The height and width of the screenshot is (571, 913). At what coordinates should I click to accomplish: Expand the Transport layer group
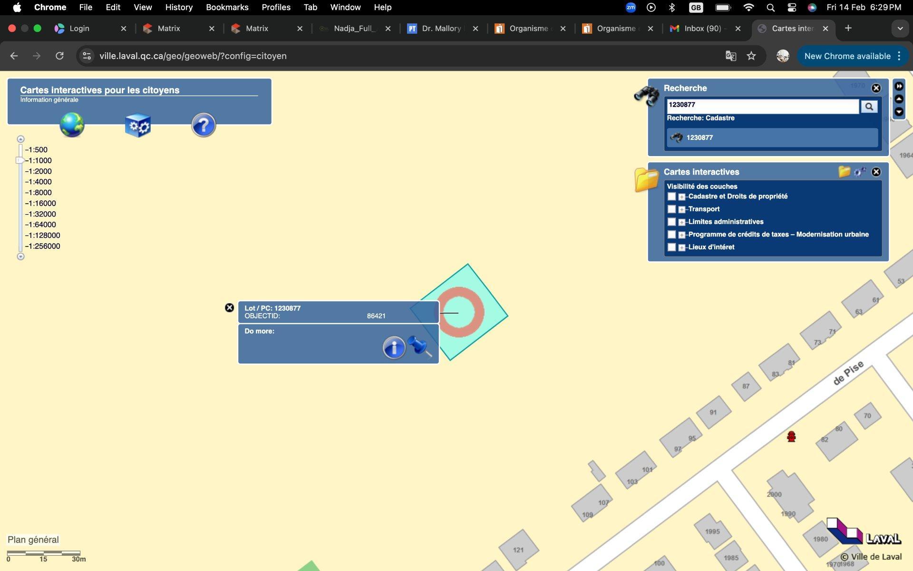682,209
